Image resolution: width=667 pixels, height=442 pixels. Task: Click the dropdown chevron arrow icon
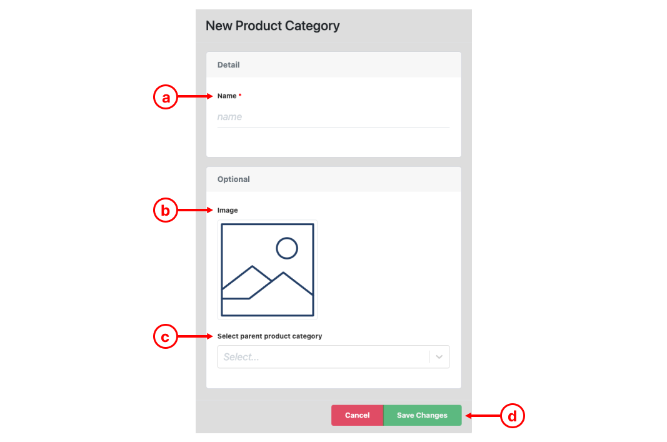[439, 357]
